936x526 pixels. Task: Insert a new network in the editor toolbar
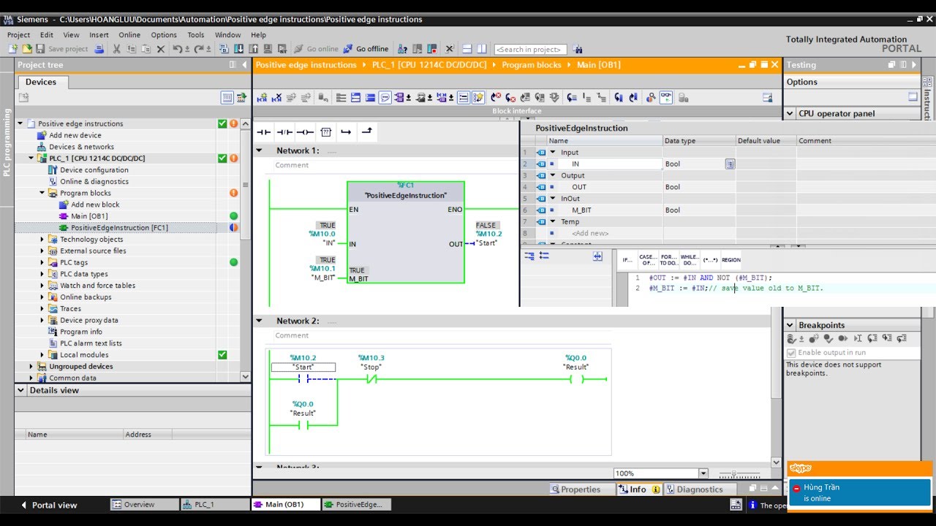pos(262,97)
